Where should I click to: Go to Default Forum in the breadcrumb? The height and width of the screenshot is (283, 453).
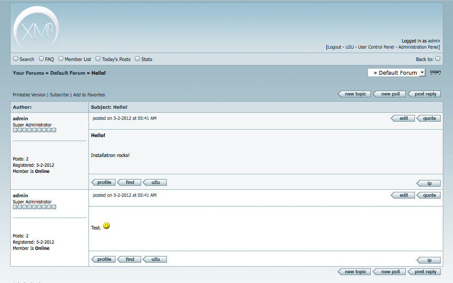tap(67, 73)
